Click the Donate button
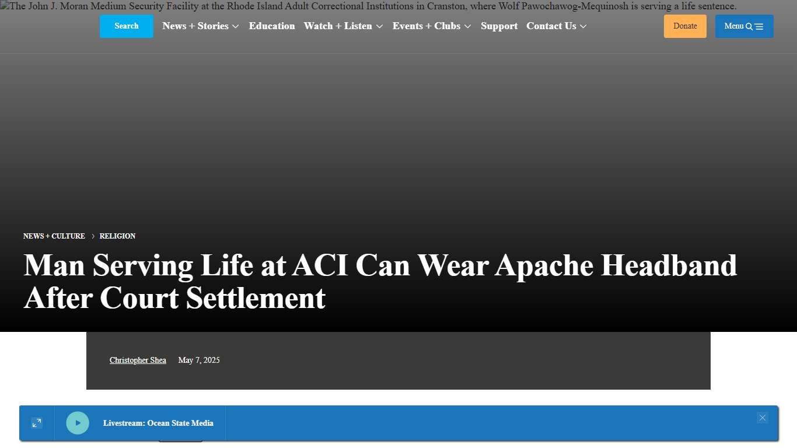Image resolution: width=797 pixels, height=448 pixels. click(684, 26)
